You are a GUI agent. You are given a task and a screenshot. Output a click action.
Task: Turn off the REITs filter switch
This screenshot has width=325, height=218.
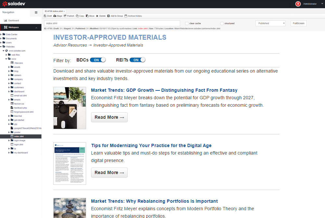point(137,60)
